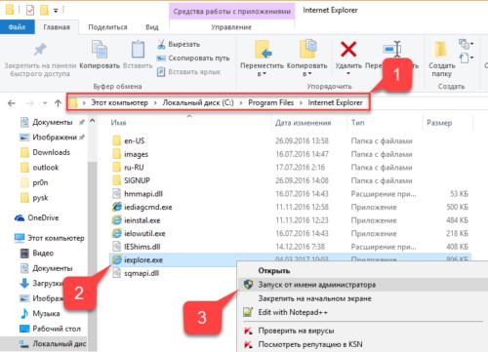Click Вырезать scissors command
This screenshot has width=488, height=352.
pyautogui.click(x=179, y=45)
